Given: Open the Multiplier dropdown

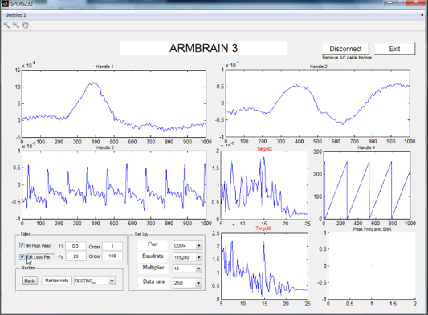Looking at the screenshot, I should click(x=198, y=269).
